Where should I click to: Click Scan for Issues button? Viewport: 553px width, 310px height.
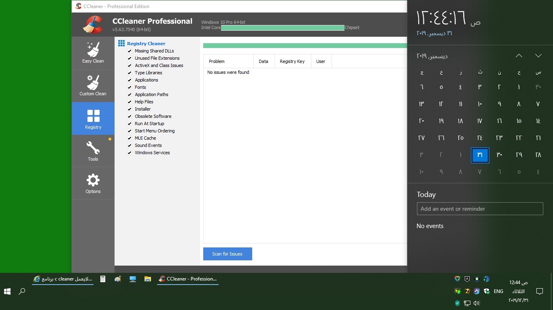[228, 254]
